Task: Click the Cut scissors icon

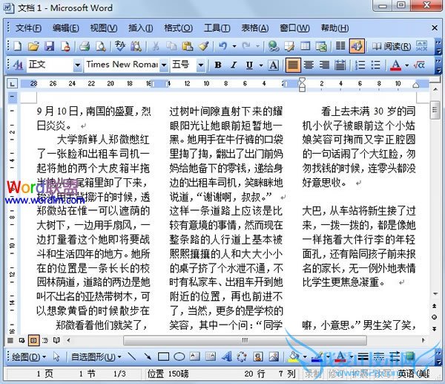Action: coord(156,46)
